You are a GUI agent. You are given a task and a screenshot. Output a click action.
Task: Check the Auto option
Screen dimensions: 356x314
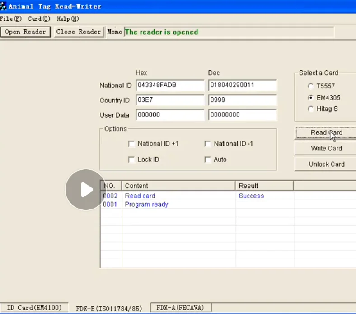click(208, 159)
